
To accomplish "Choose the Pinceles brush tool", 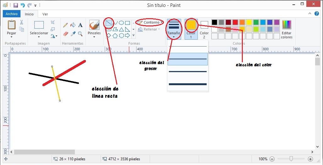I will [94, 25].
